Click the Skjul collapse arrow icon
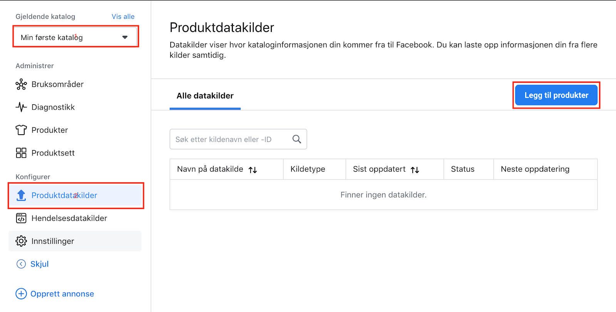Viewport: 616px width, 312px height. tap(21, 264)
